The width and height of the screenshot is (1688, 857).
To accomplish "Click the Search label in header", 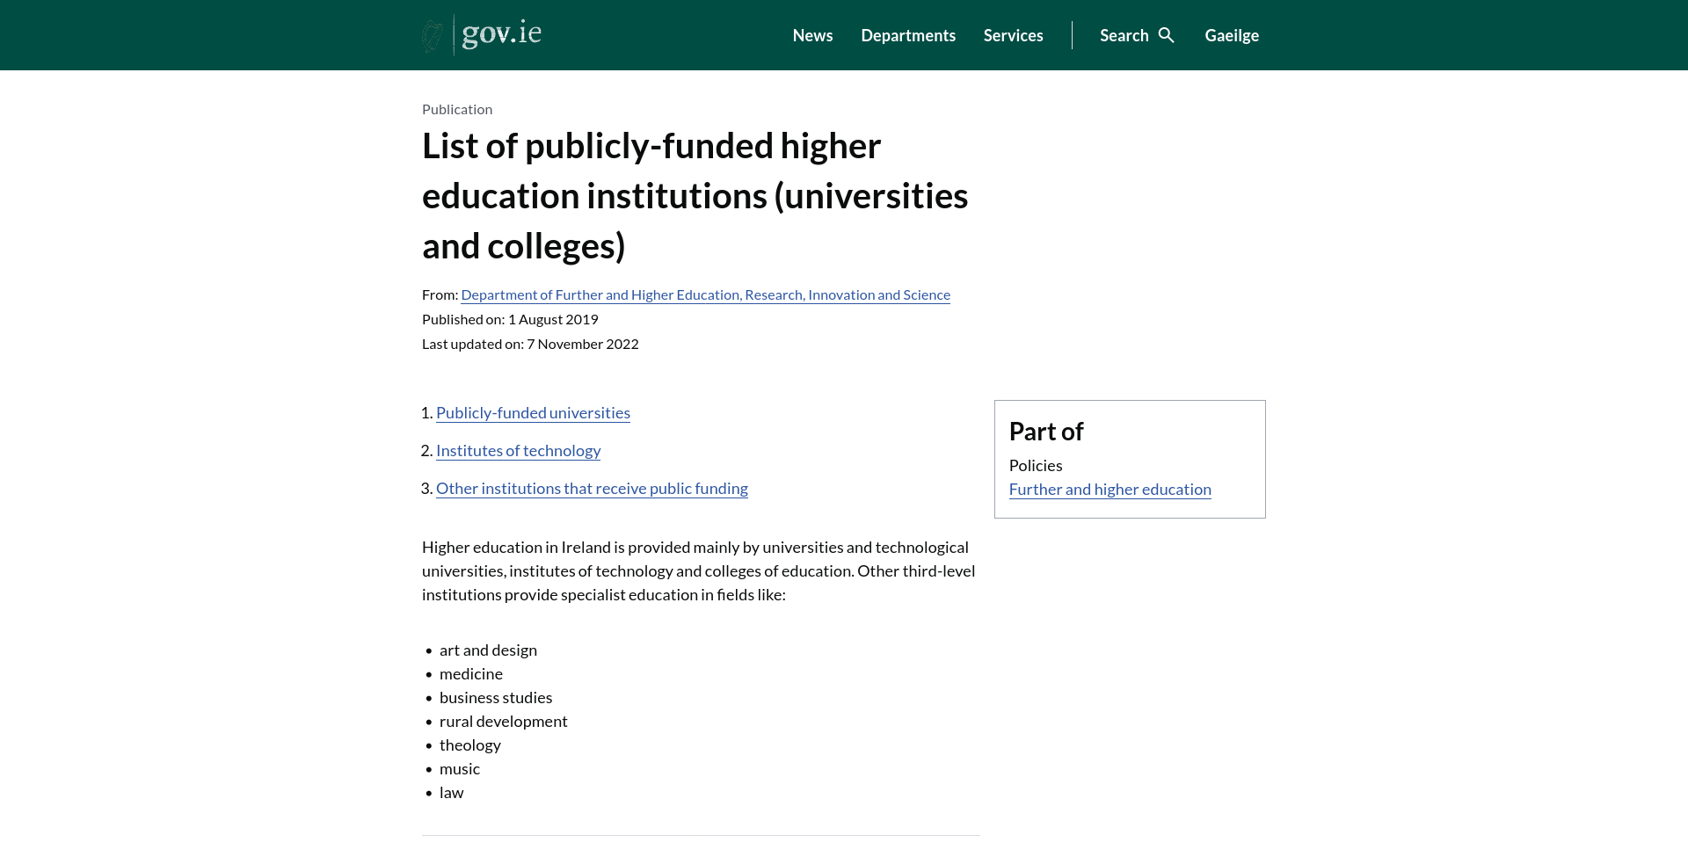I will [1124, 35].
